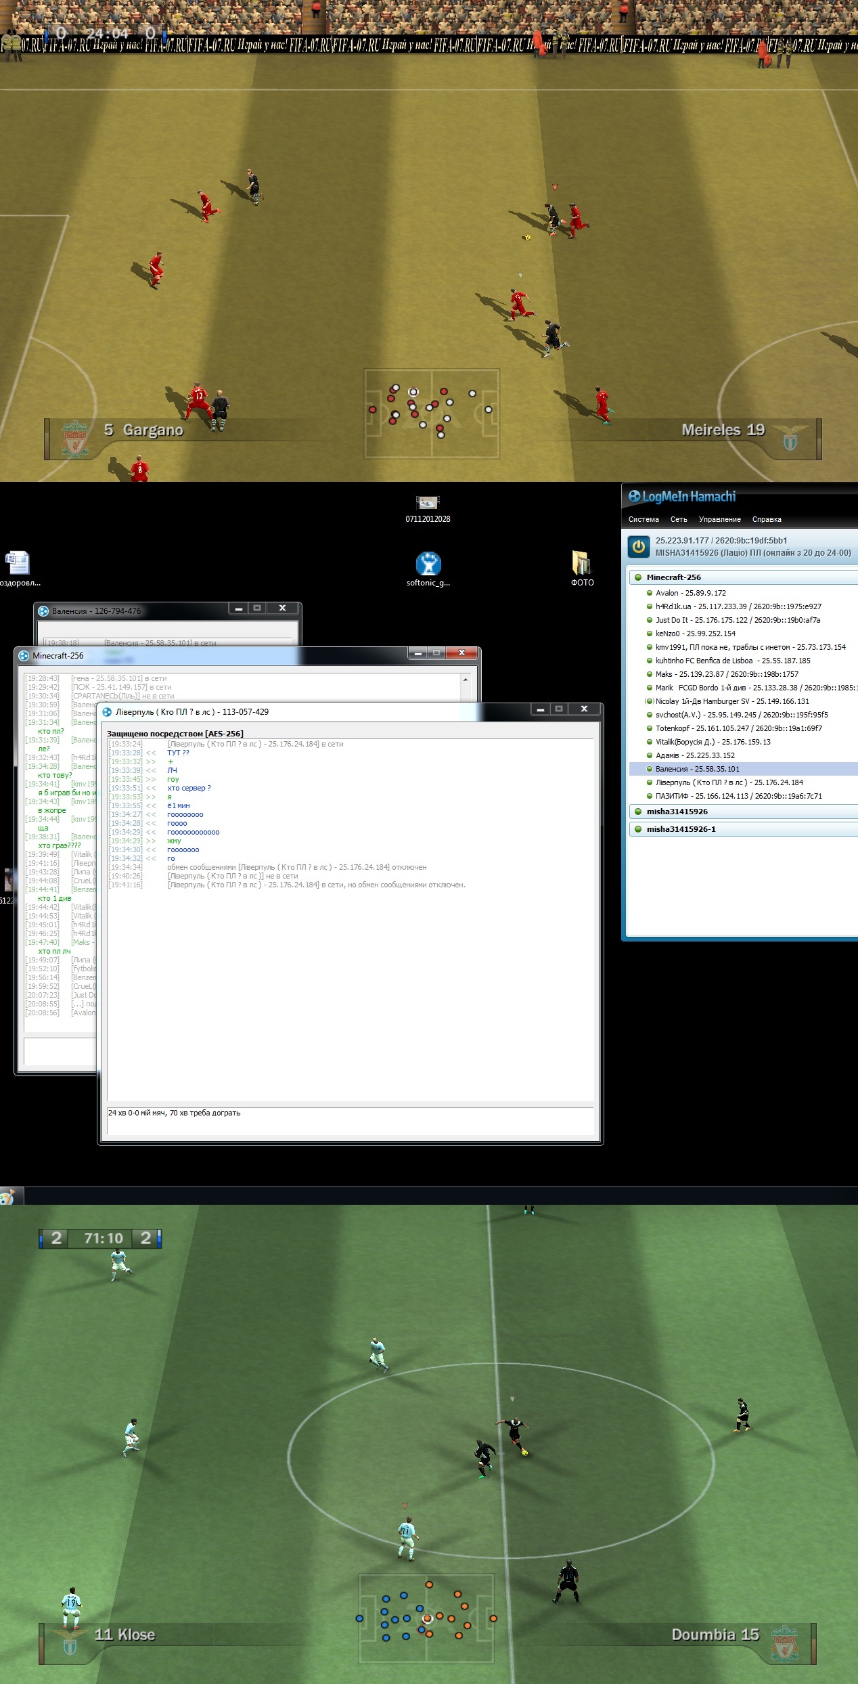
Task: Click Hamachi icon in Валенсия window title
Action: (43, 611)
